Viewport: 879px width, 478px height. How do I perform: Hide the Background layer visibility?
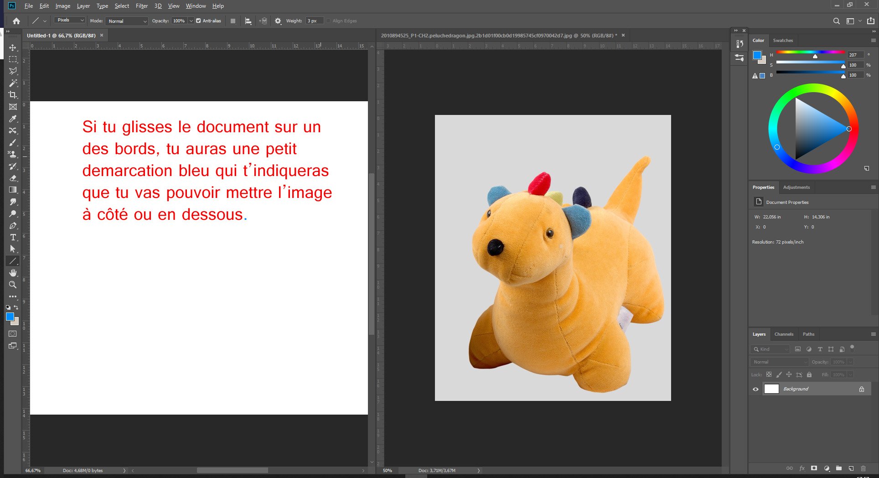click(755, 389)
